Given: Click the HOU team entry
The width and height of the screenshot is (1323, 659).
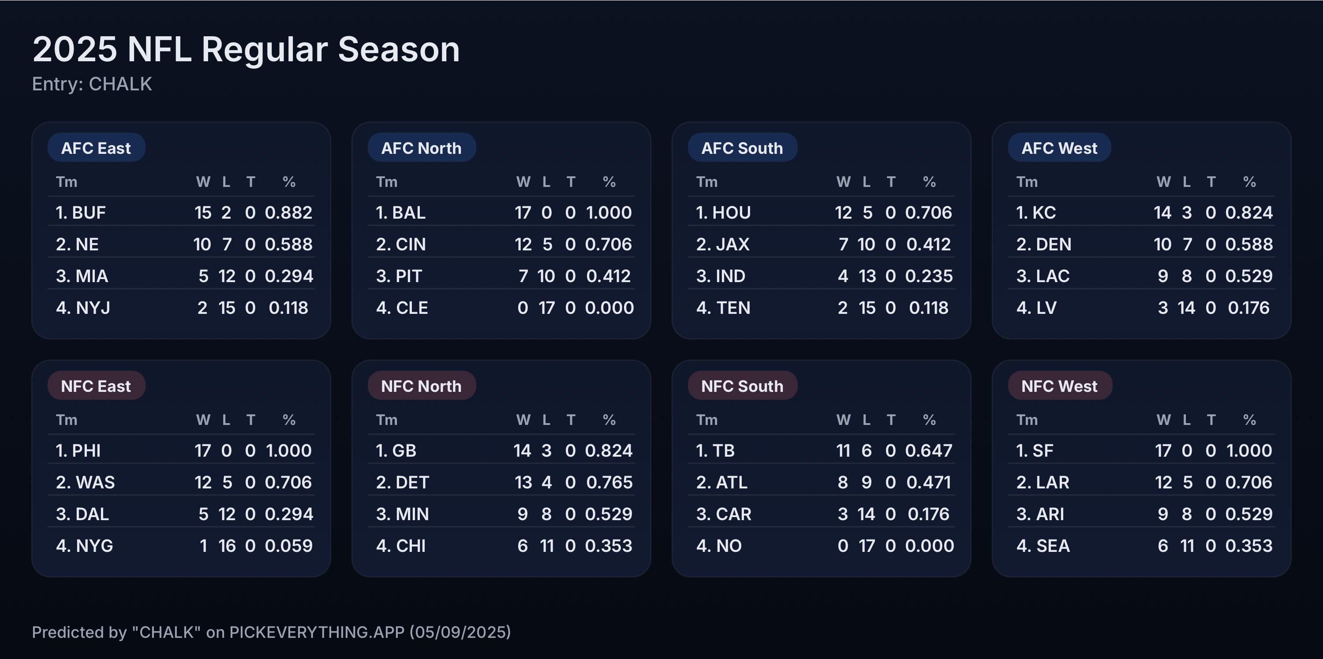Looking at the screenshot, I should (x=821, y=212).
